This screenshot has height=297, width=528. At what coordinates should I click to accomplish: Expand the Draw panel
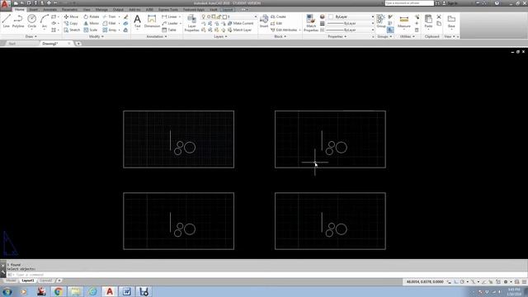point(31,36)
